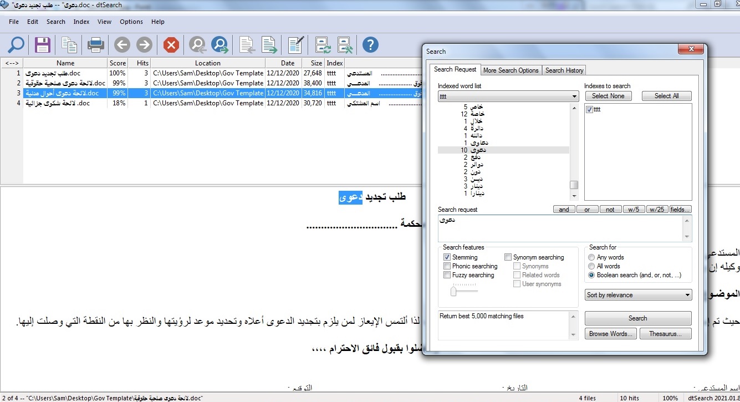Click the Save floppy disk icon
This screenshot has height=402, width=740.
pos(43,44)
